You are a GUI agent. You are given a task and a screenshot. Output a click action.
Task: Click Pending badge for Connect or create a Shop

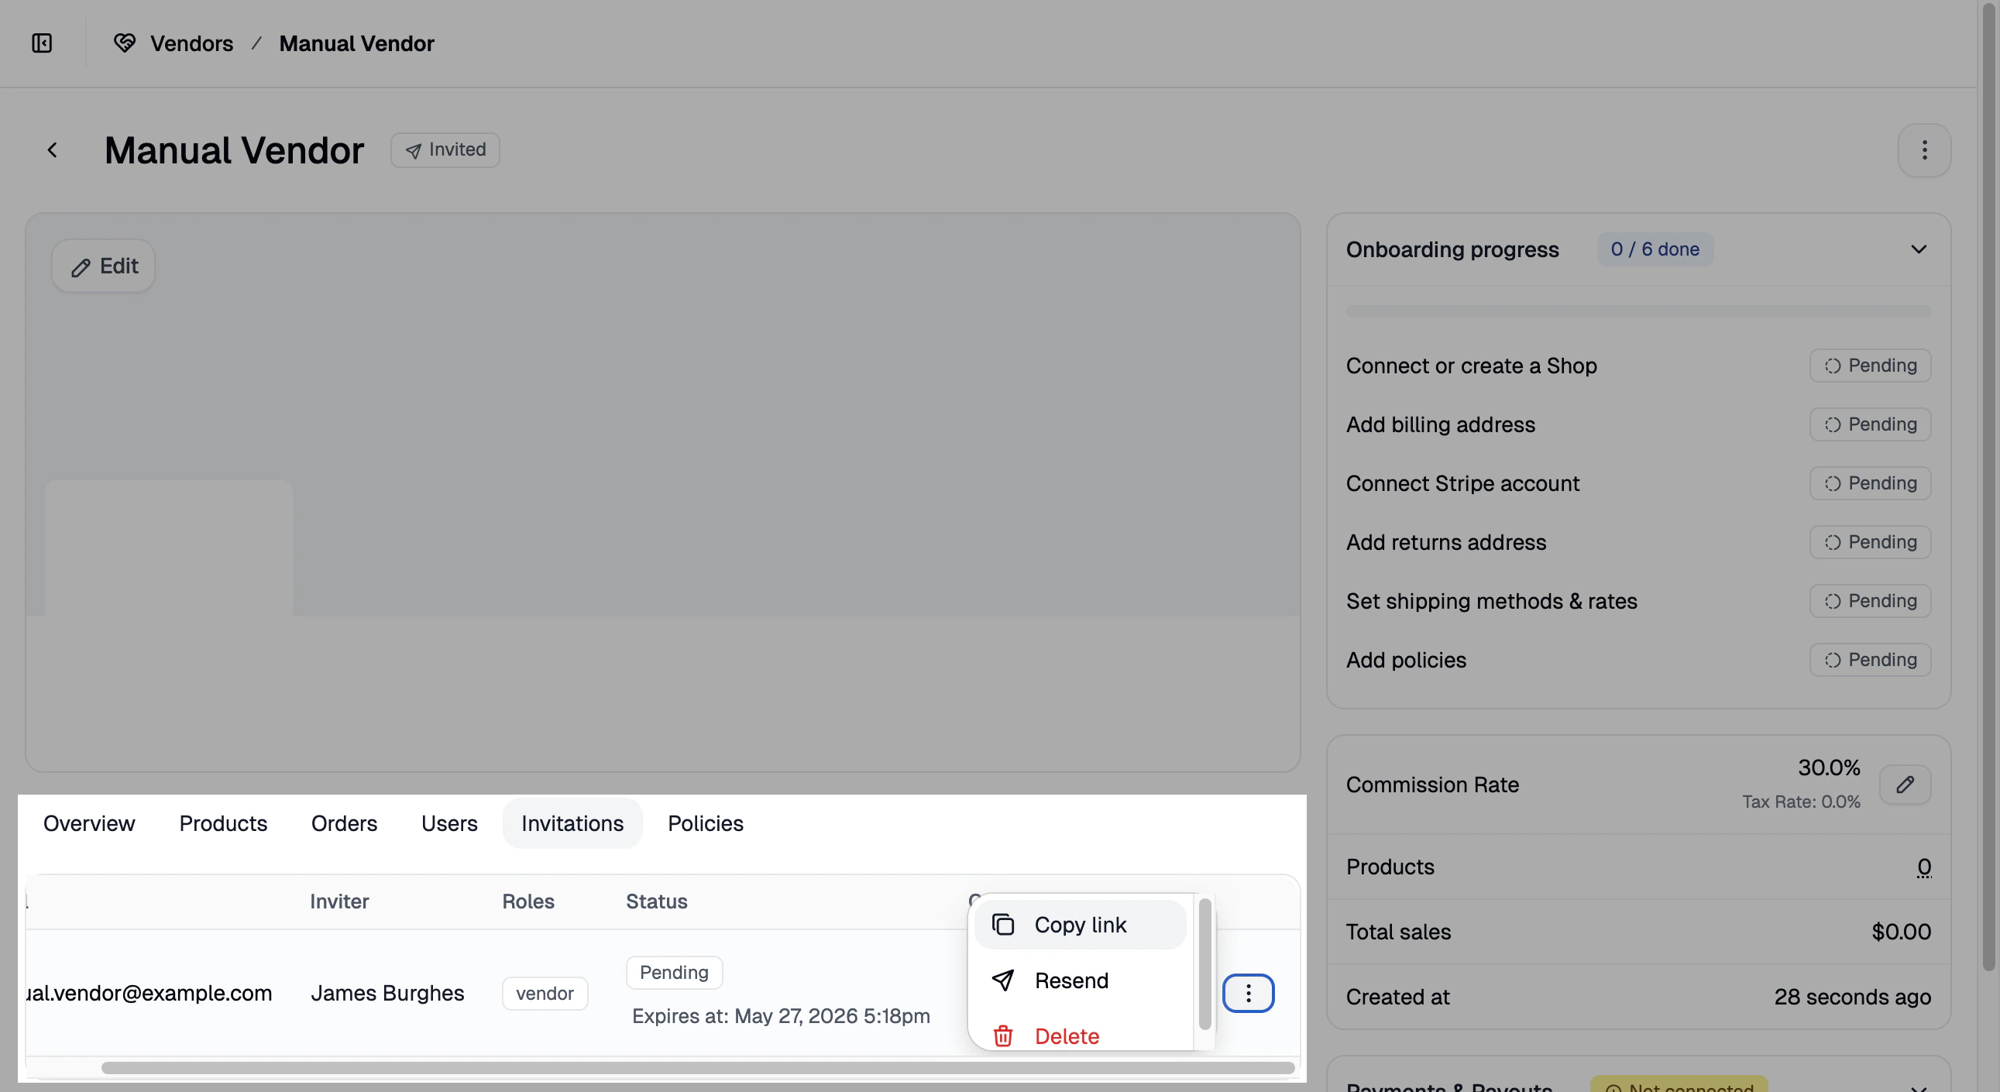click(x=1870, y=366)
